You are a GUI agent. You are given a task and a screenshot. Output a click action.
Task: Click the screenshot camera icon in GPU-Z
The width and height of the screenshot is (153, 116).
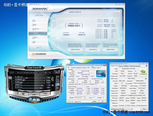(x=147, y=66)
